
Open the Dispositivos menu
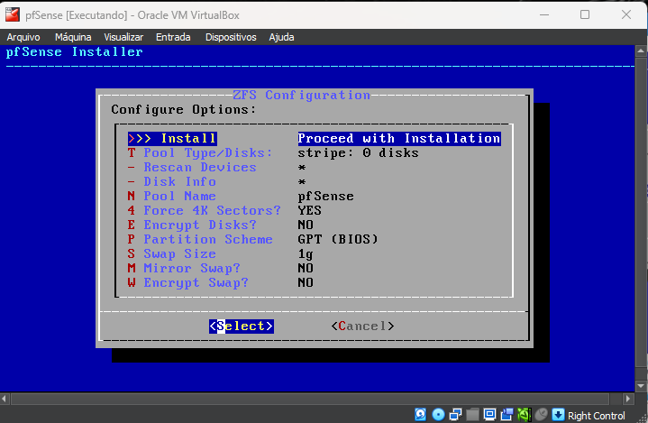click(x=231, y=37)
